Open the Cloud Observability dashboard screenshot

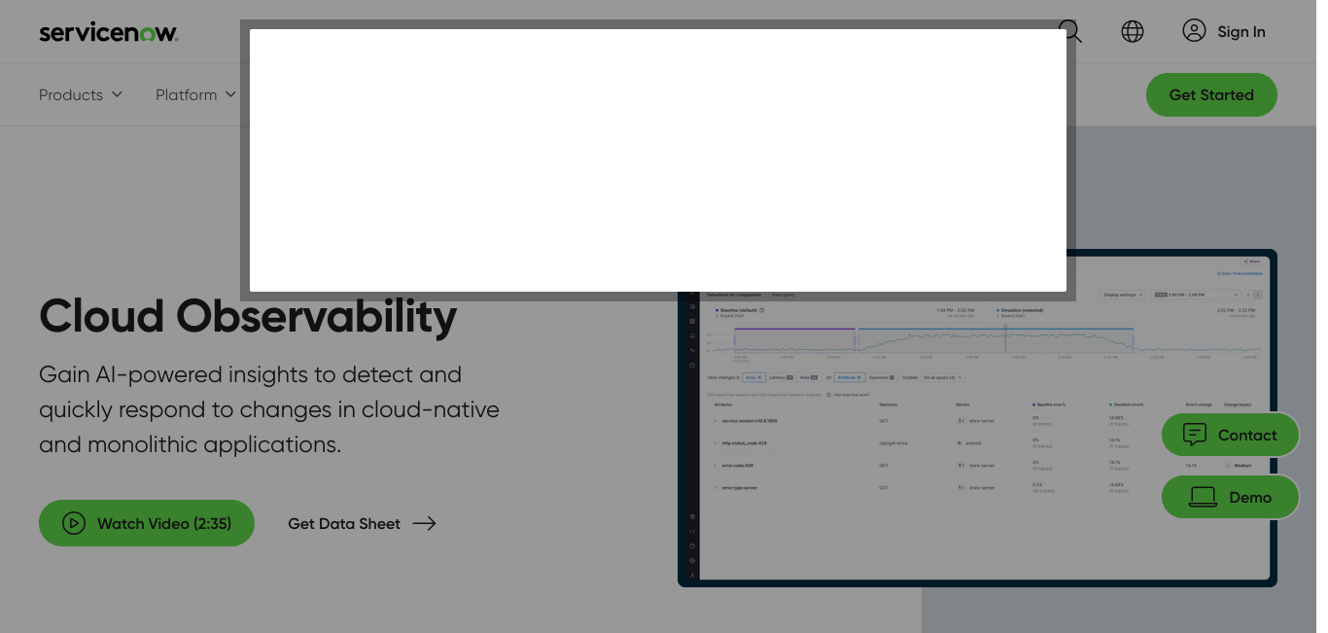pyautogui.click(x=978, y=418)
